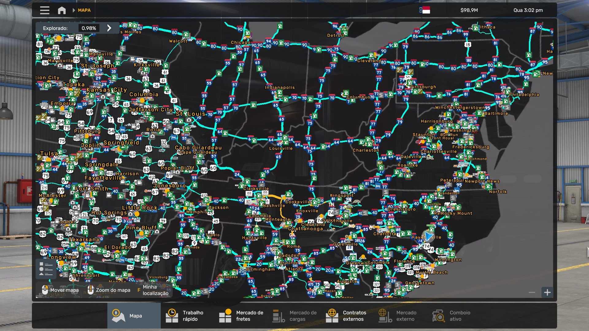Viewport: 589px width, 331px height.
Task: Click the blue player location arrow
Action: point(428,236)
